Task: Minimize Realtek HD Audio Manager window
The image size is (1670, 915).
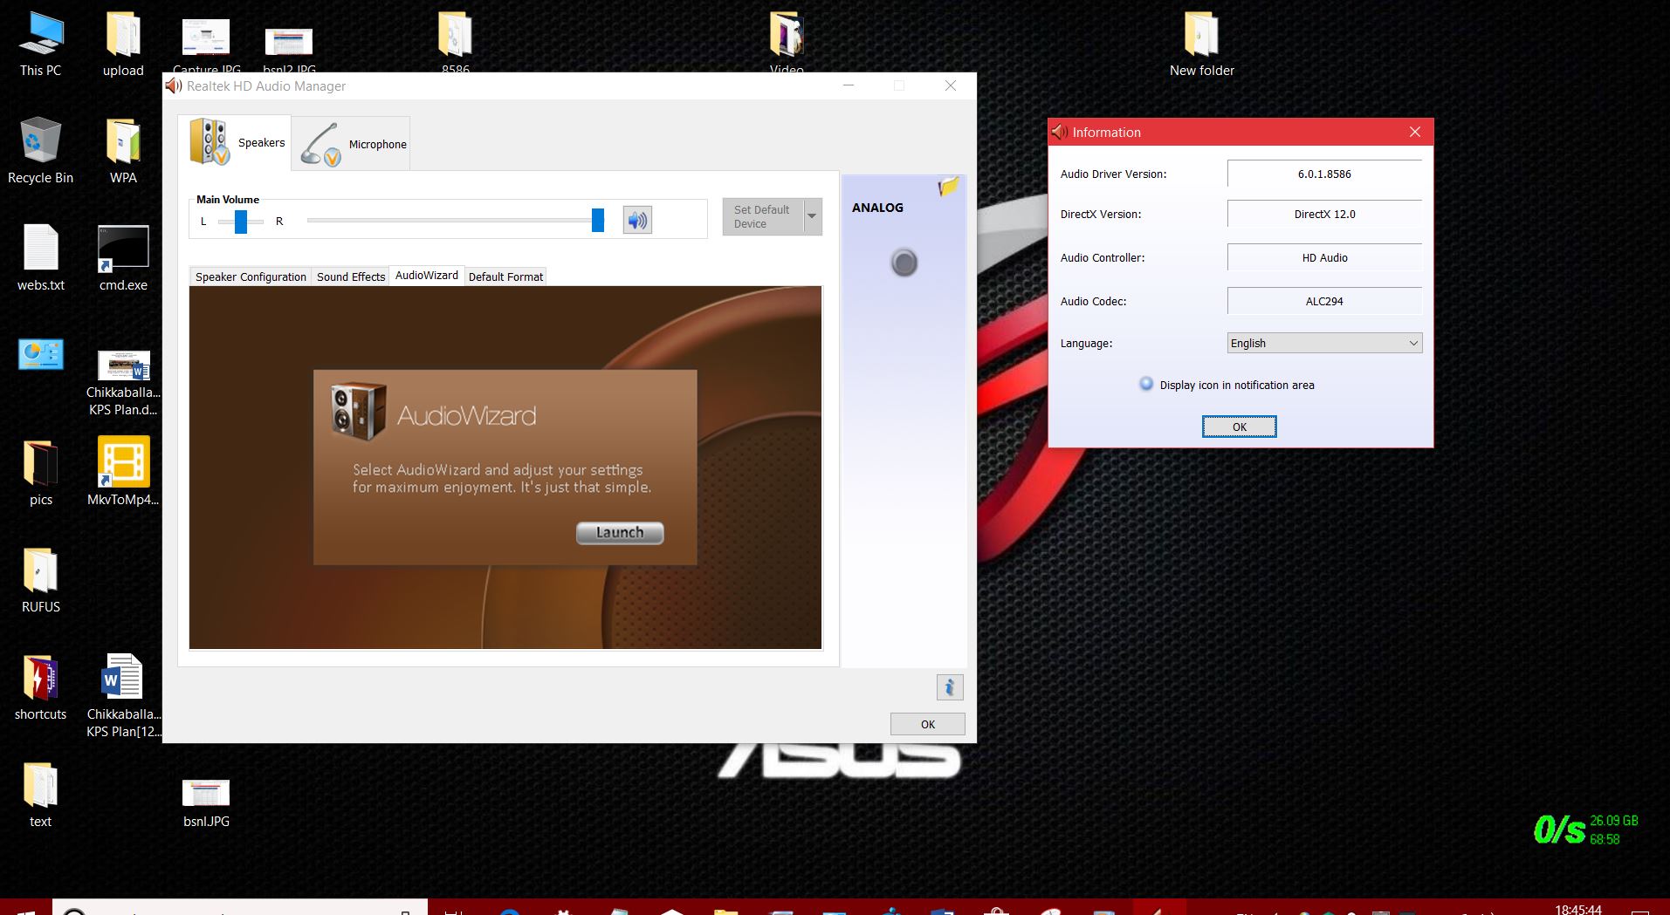Action: click(849, 85)
